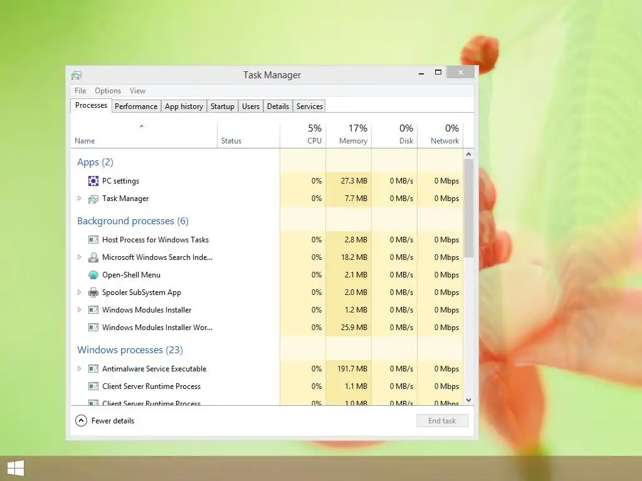642x481 pixels.
Task: Click the Client Server Runtime Process 1.1 MB icon
Action: tap(93, 386)
